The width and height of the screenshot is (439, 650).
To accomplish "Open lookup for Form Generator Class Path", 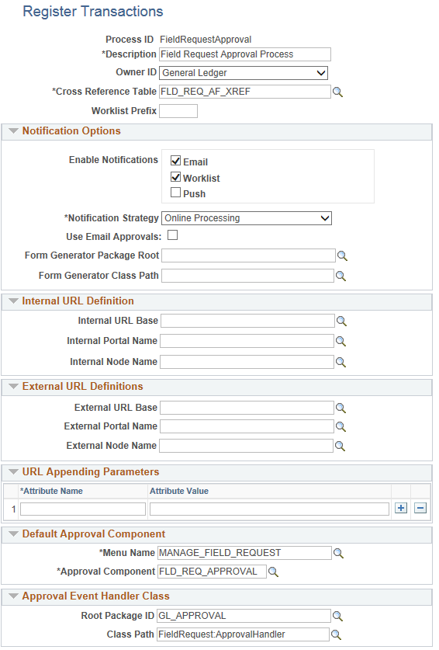I will click(340, 276).
